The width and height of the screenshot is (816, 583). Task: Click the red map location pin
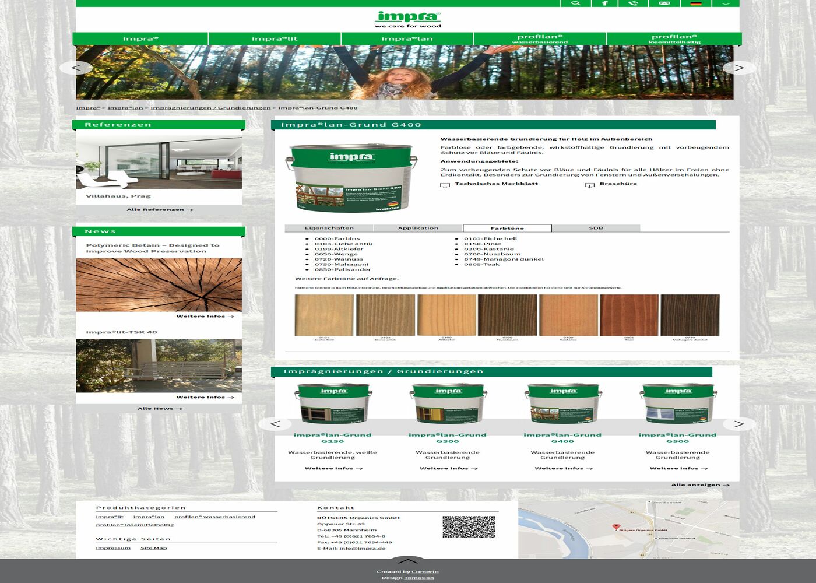[616, 527]
